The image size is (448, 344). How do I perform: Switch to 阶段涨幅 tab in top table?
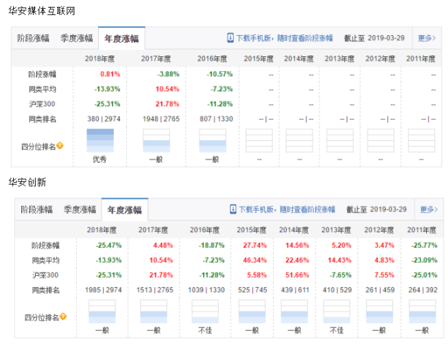[33, 38]
